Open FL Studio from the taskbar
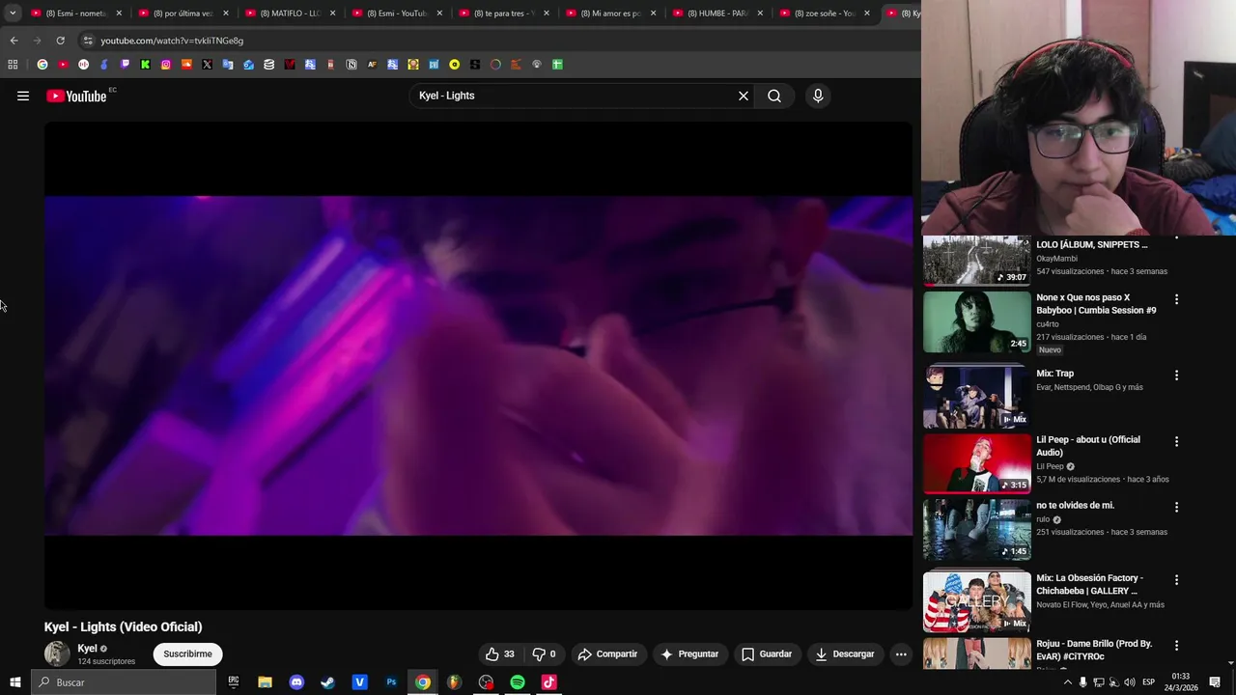 [454, 682]
